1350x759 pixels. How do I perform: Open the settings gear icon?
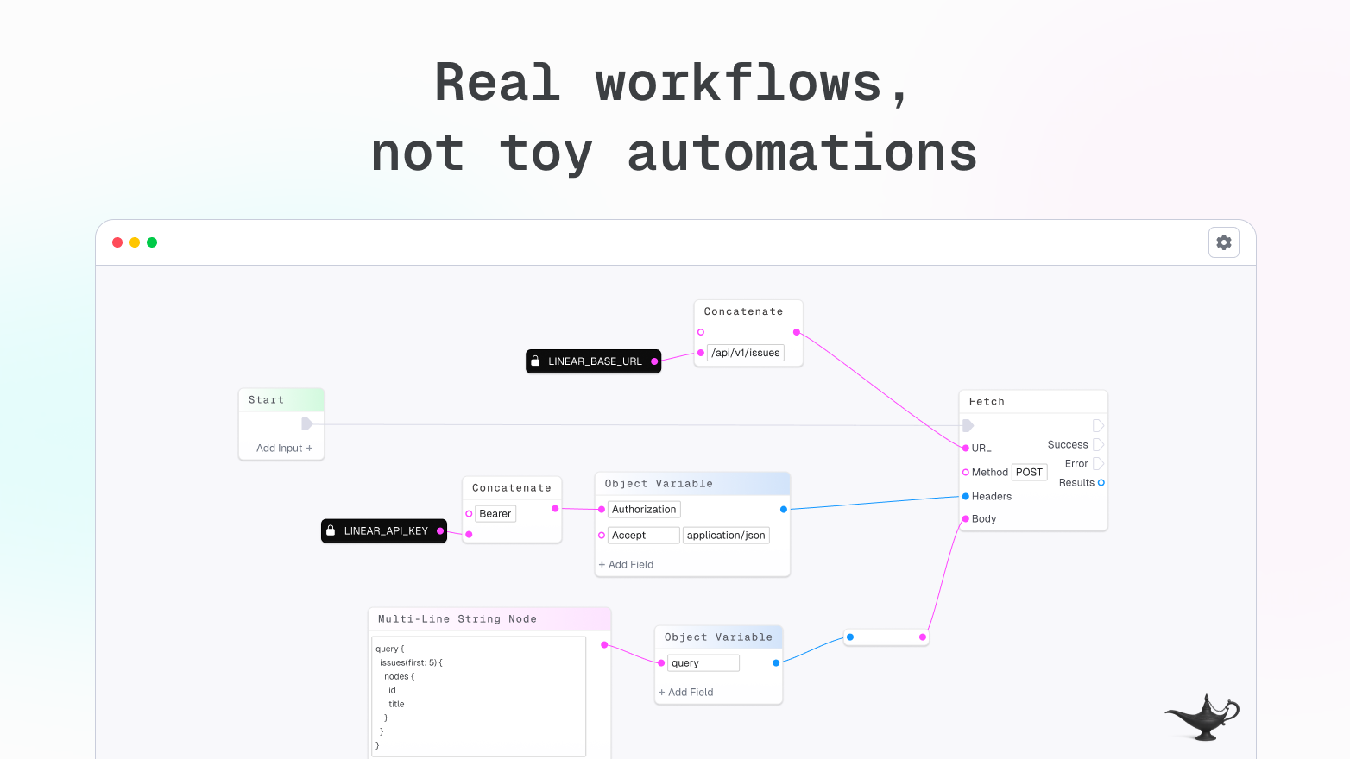pos(1223,242)
